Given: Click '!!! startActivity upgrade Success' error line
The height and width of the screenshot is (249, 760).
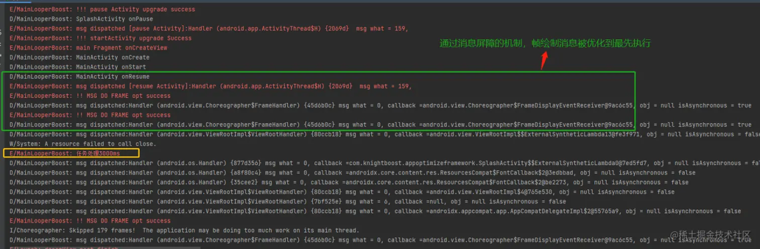Looking at the screenshot, I should click(x=101, y=39).
